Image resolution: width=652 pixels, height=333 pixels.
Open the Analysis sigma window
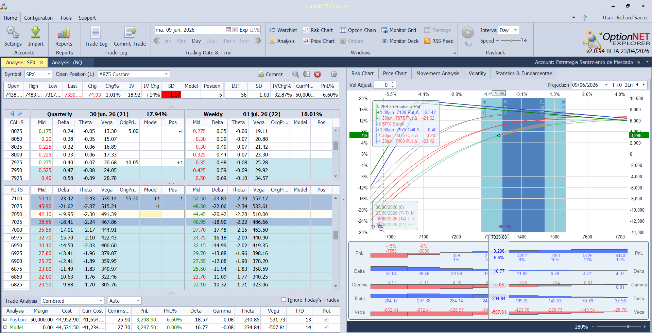point(282,41)
